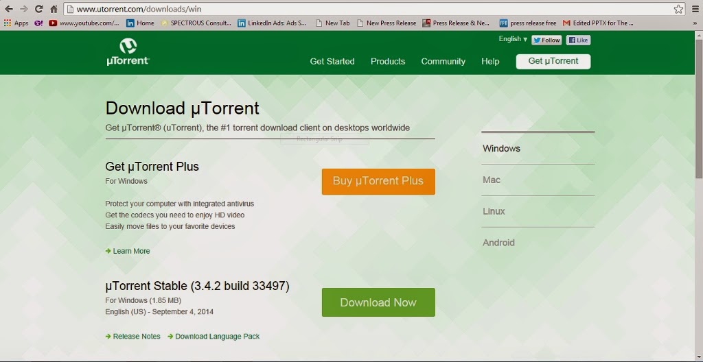This screenshot has width=703, height=362.
Task: Click the browser forward arrow
Action: (x=24, y=9)
